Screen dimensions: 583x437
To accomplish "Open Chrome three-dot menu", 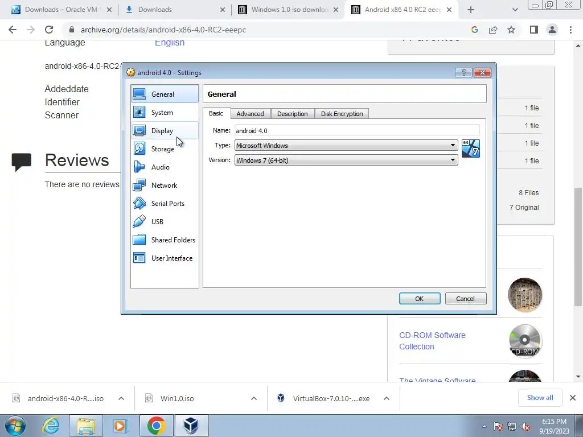I will tap(570, 30).
